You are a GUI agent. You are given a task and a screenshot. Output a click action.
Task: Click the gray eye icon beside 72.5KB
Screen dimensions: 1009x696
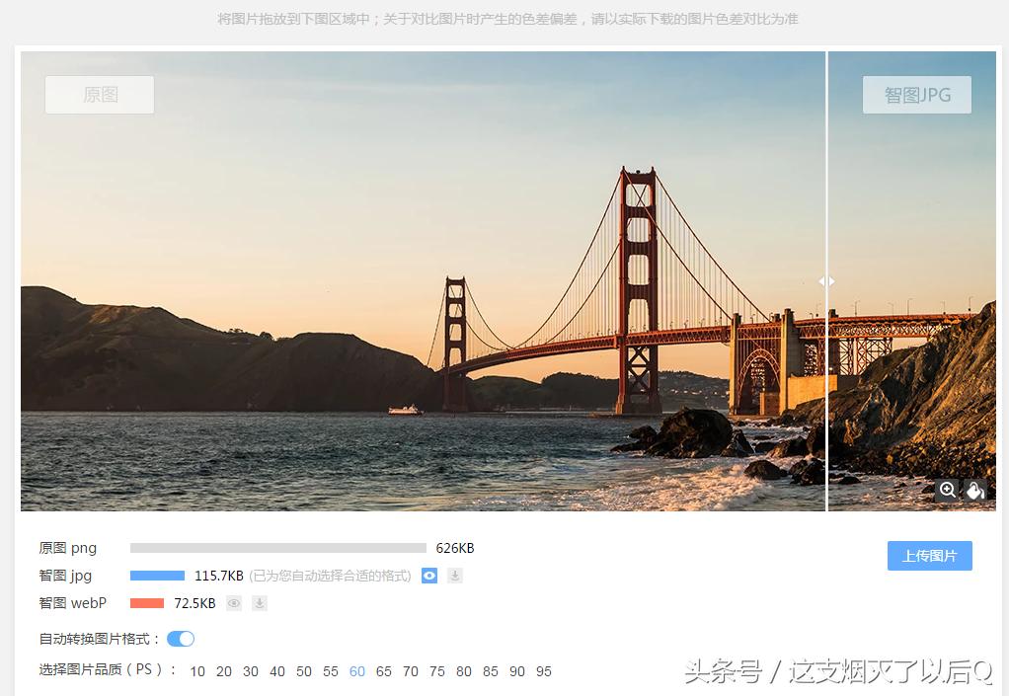pyautogui.click(x=233, y=603)
